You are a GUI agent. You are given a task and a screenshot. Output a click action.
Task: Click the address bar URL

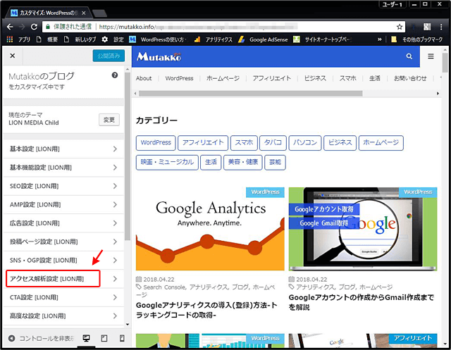(199, 27)
